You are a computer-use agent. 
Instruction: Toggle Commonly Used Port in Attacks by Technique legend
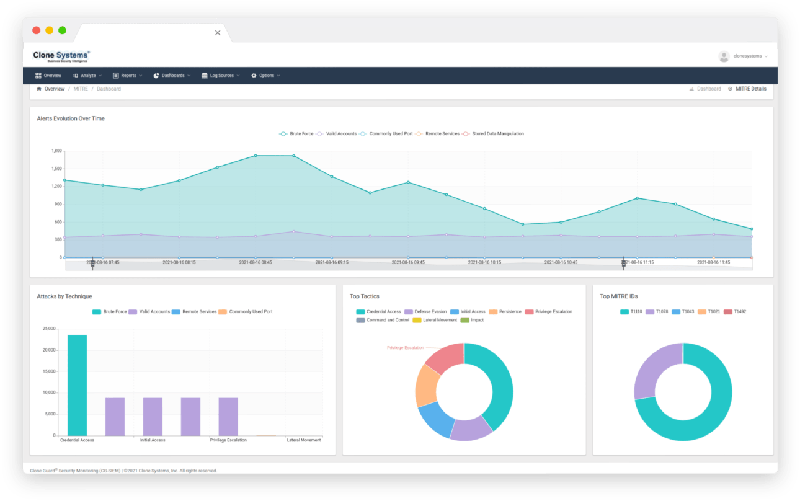(x=246, y=312)
